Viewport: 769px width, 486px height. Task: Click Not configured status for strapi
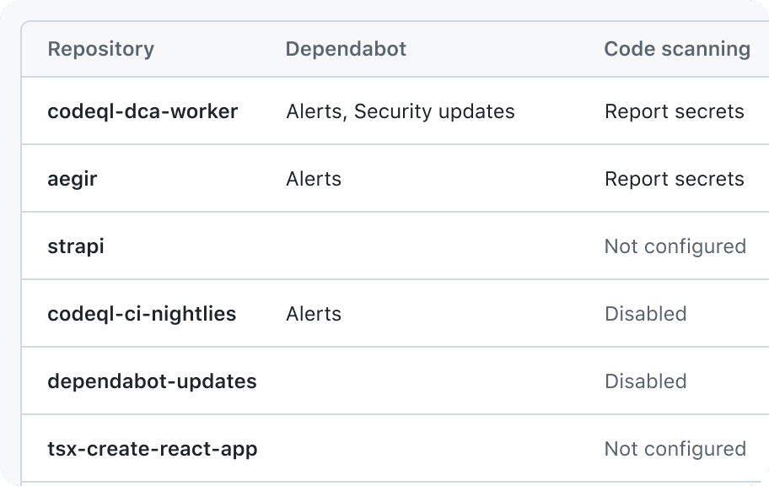pos(675,246)
